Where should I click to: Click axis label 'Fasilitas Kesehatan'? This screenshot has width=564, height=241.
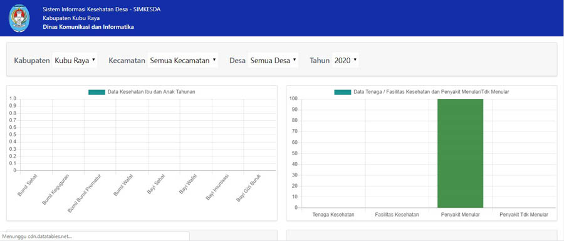(397, 215)
